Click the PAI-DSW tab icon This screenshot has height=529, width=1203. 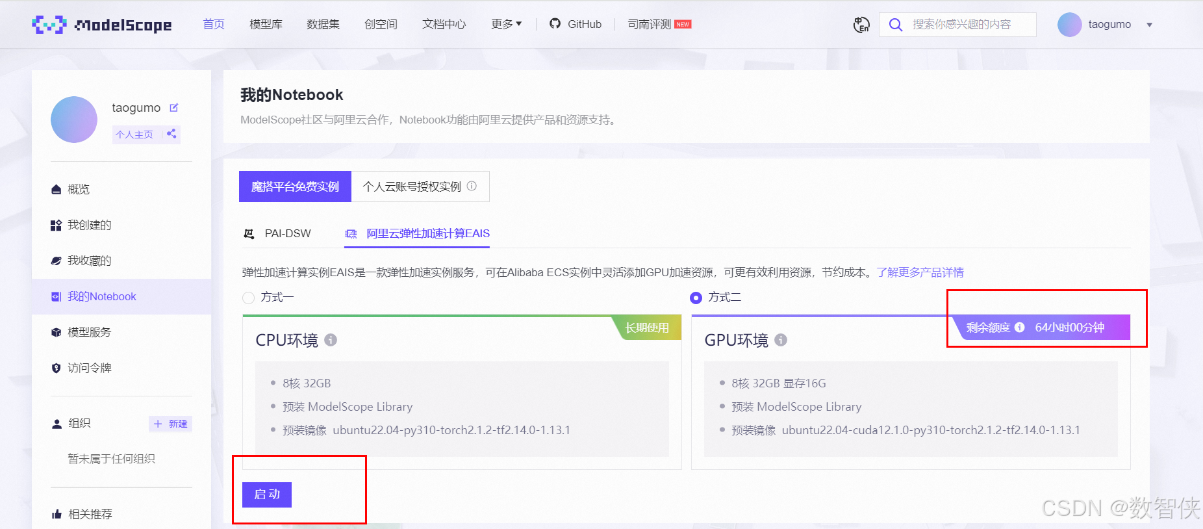pyautogui.click(x=249, y=234)
